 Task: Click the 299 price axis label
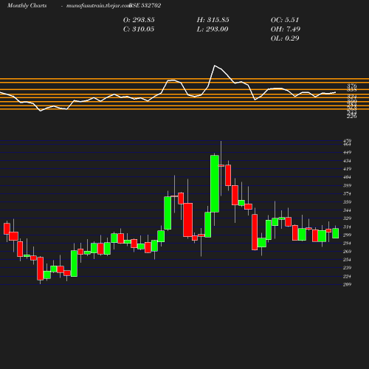(347, 235)
